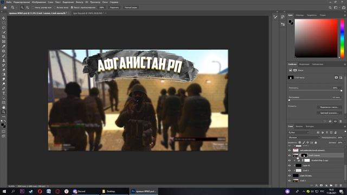Image resolution: width=347 pixels, height=195 pixels.
Task: Open the search icon at top right
Action: coord(330,8)
